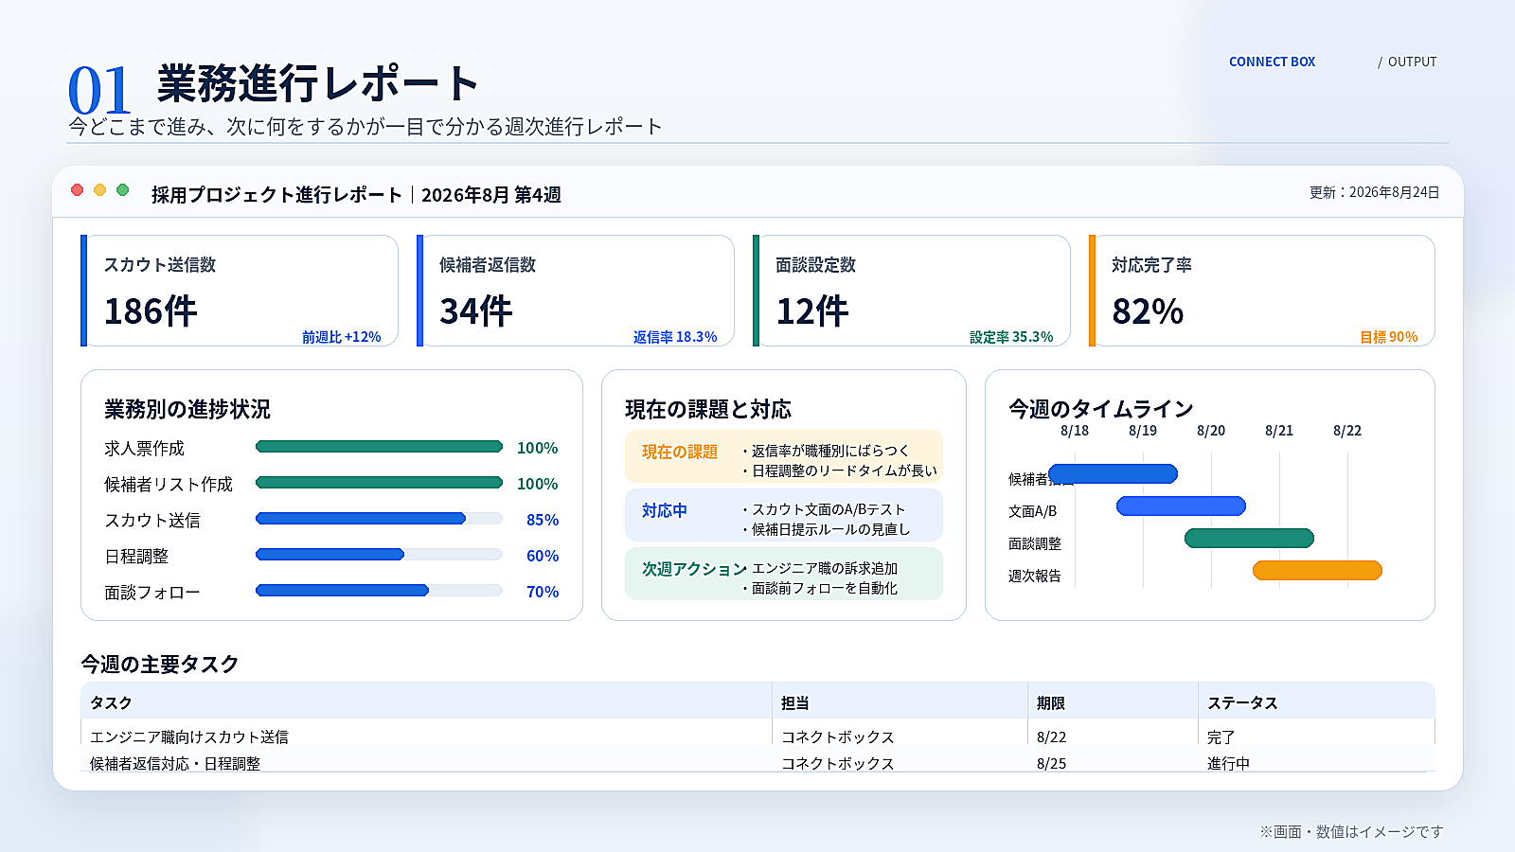This screenshot has height=852, width=1515.
Task: Select the 対応中 blue block
Action: point(784,515)
